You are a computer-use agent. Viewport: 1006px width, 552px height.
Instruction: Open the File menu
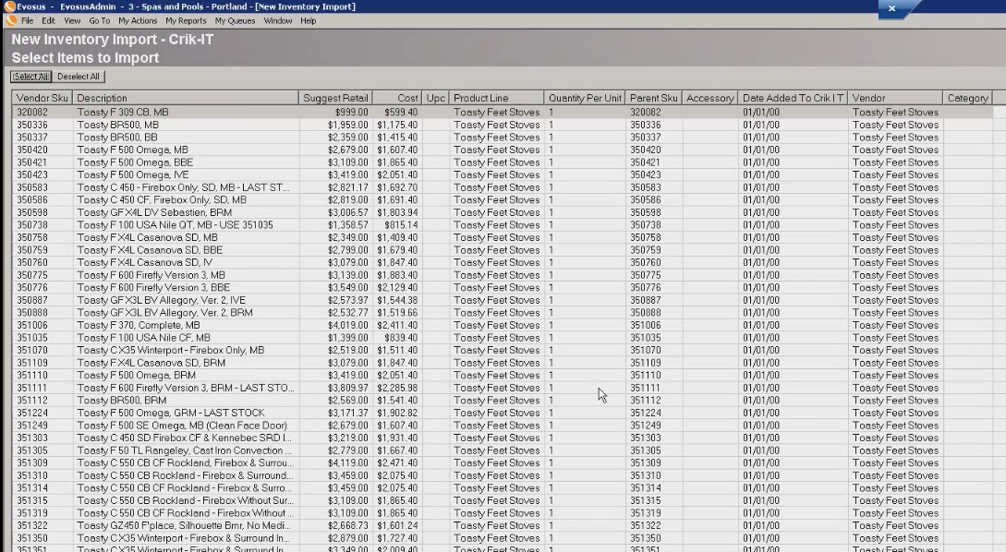tap(27, 20)
